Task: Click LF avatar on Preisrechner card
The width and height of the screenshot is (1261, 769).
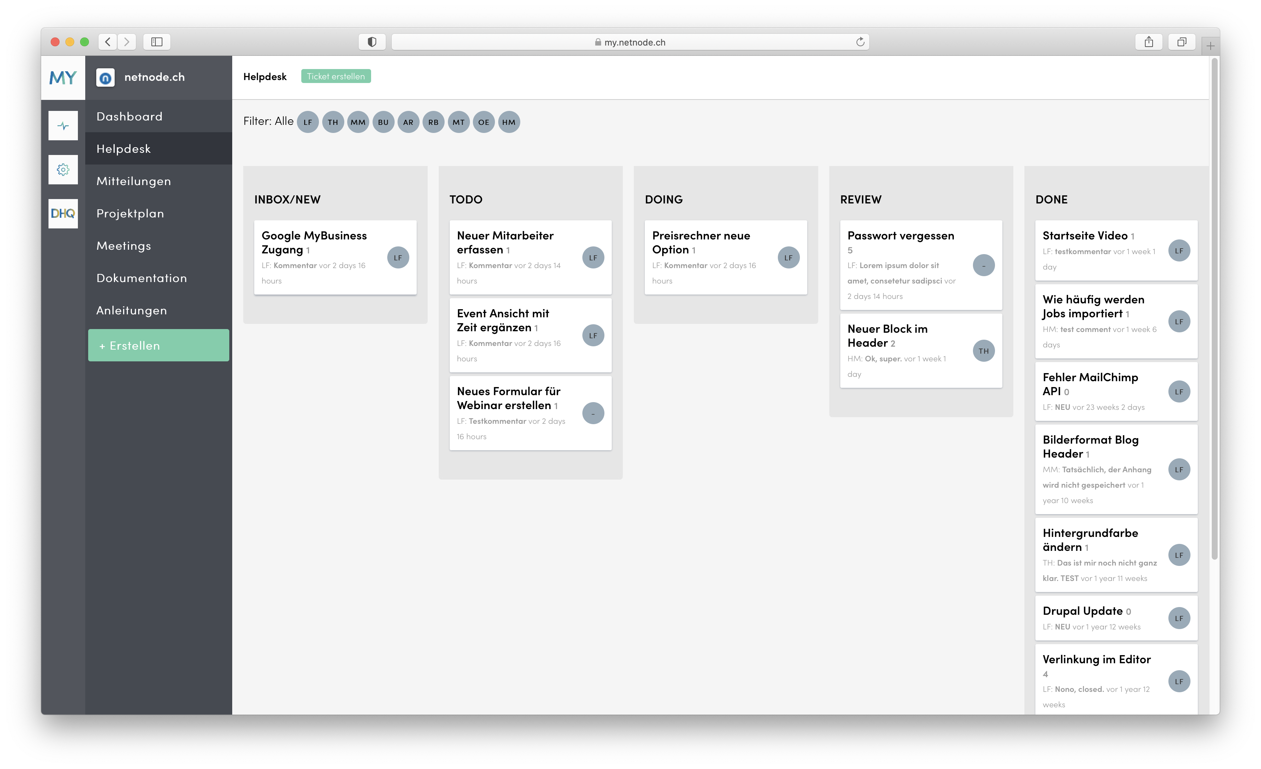Action: point(788,257)
